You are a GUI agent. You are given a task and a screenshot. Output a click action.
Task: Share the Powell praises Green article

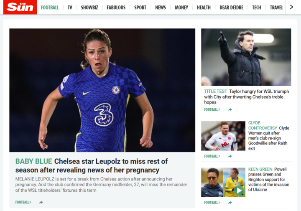pos(230,202)
